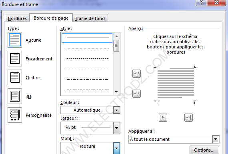The height and width of the screenshot is (154, 228).
Task: Click the À tout le document field
Action: click(170, 139)
